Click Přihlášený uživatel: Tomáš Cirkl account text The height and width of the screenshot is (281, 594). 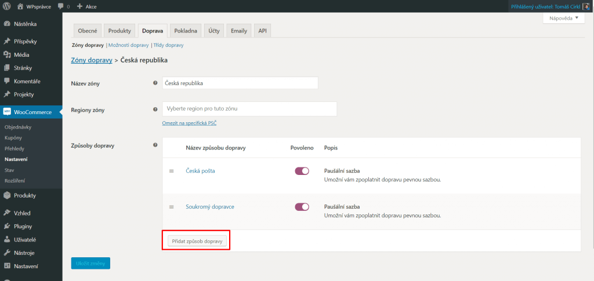pos(545,6)
